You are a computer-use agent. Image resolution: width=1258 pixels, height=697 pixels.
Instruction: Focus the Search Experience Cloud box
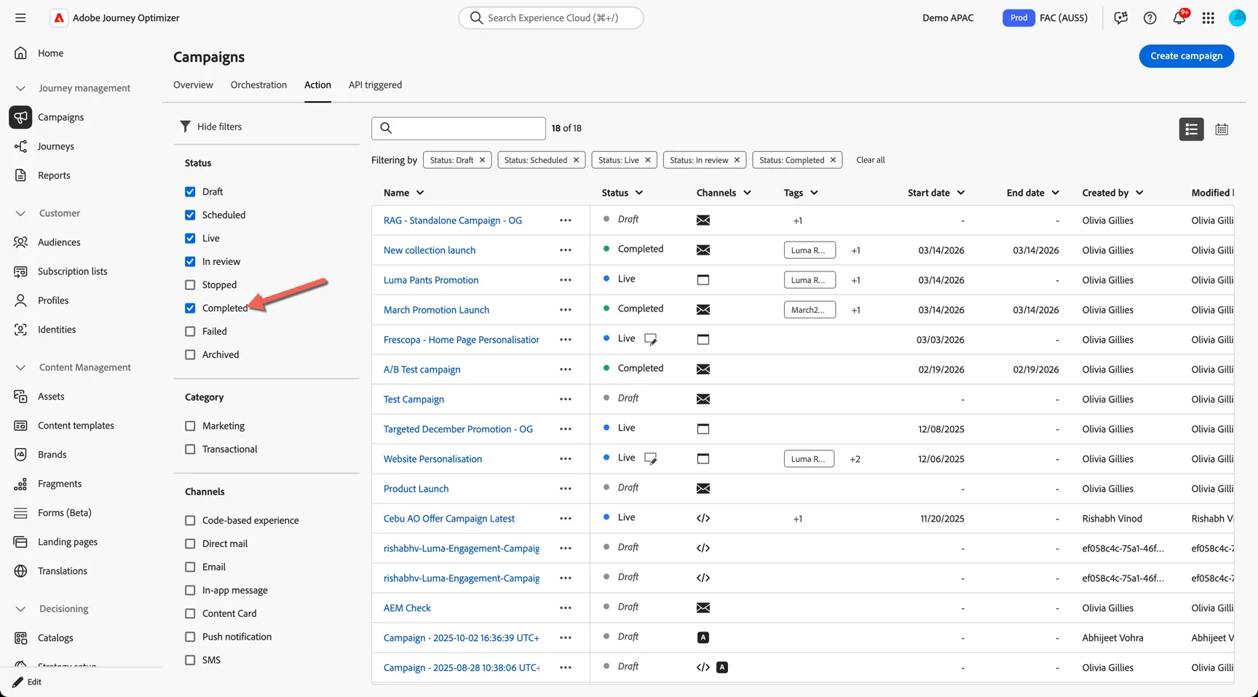click(x=551, y=17)
